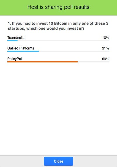Screen dimensions: 117x167
Task: Select the PolicyPal option label
Action: (15, 59)
